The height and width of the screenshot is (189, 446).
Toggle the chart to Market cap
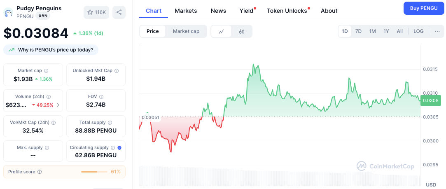[186, 31]
